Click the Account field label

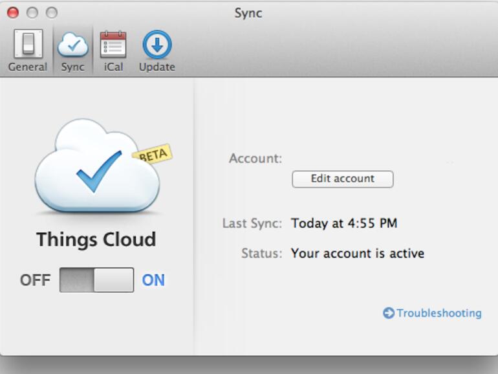[x=255, y=159]
